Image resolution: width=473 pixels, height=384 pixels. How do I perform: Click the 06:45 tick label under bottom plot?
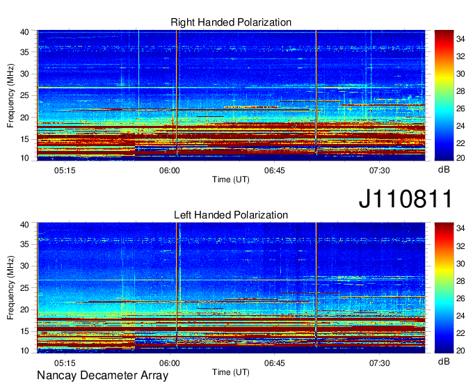[275, 363]
